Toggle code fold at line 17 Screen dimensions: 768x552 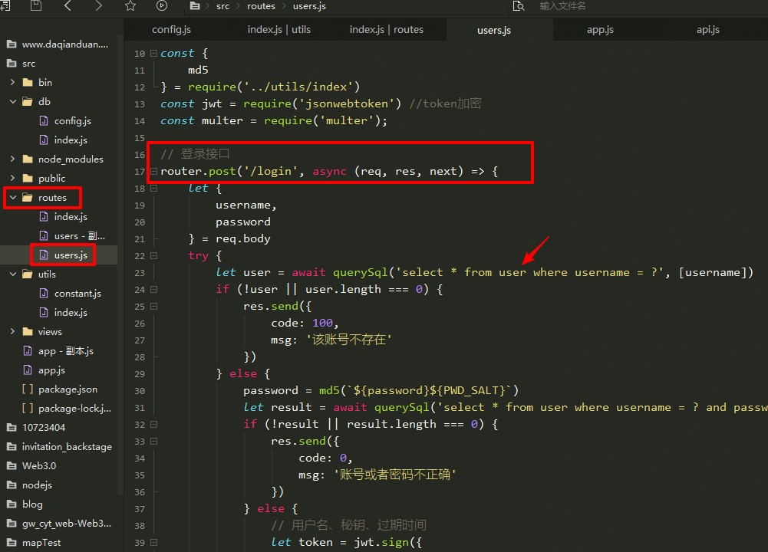tap(154, 172)
